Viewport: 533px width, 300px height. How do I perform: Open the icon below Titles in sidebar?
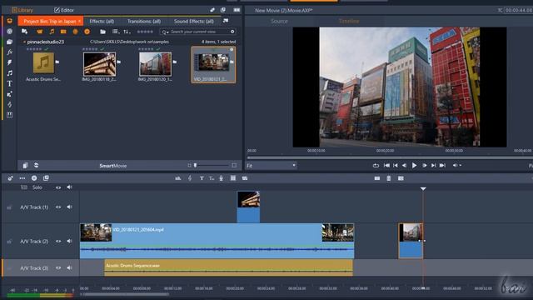pyautogui.click(x=9, y=94)
